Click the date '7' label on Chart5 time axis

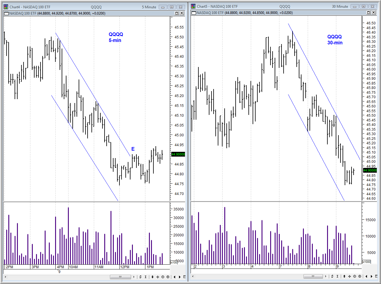[x=281, y=266]
